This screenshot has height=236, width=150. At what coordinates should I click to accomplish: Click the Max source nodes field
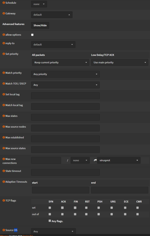(66, 128)
